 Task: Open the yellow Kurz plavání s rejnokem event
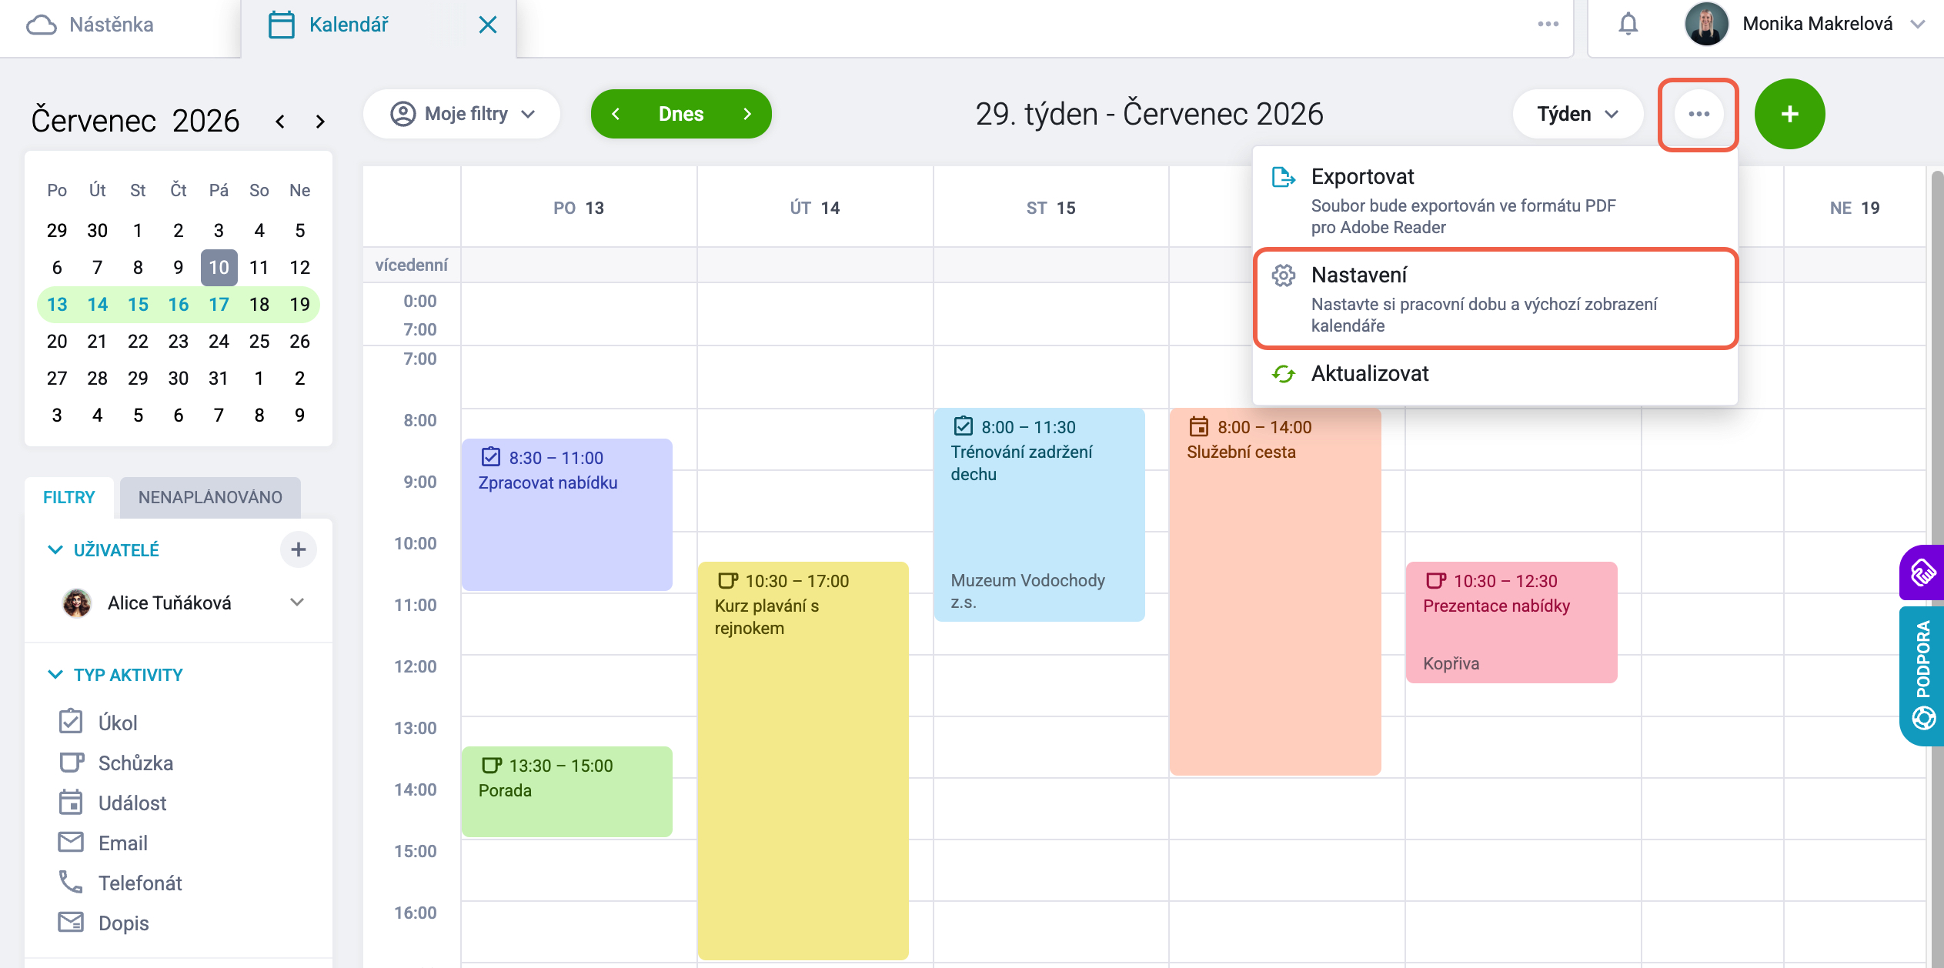803,760
